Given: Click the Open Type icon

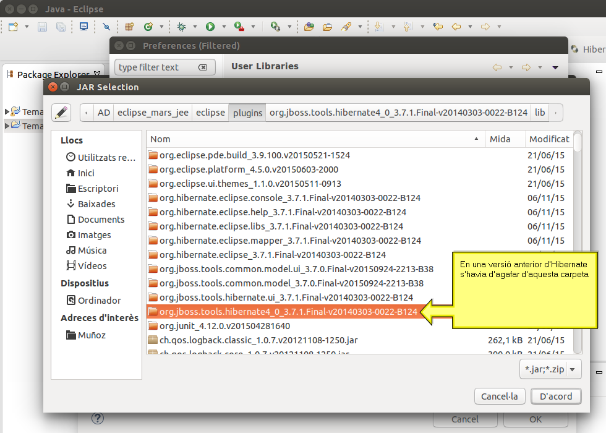Looking at the screenshot, I should pos(309,27).
